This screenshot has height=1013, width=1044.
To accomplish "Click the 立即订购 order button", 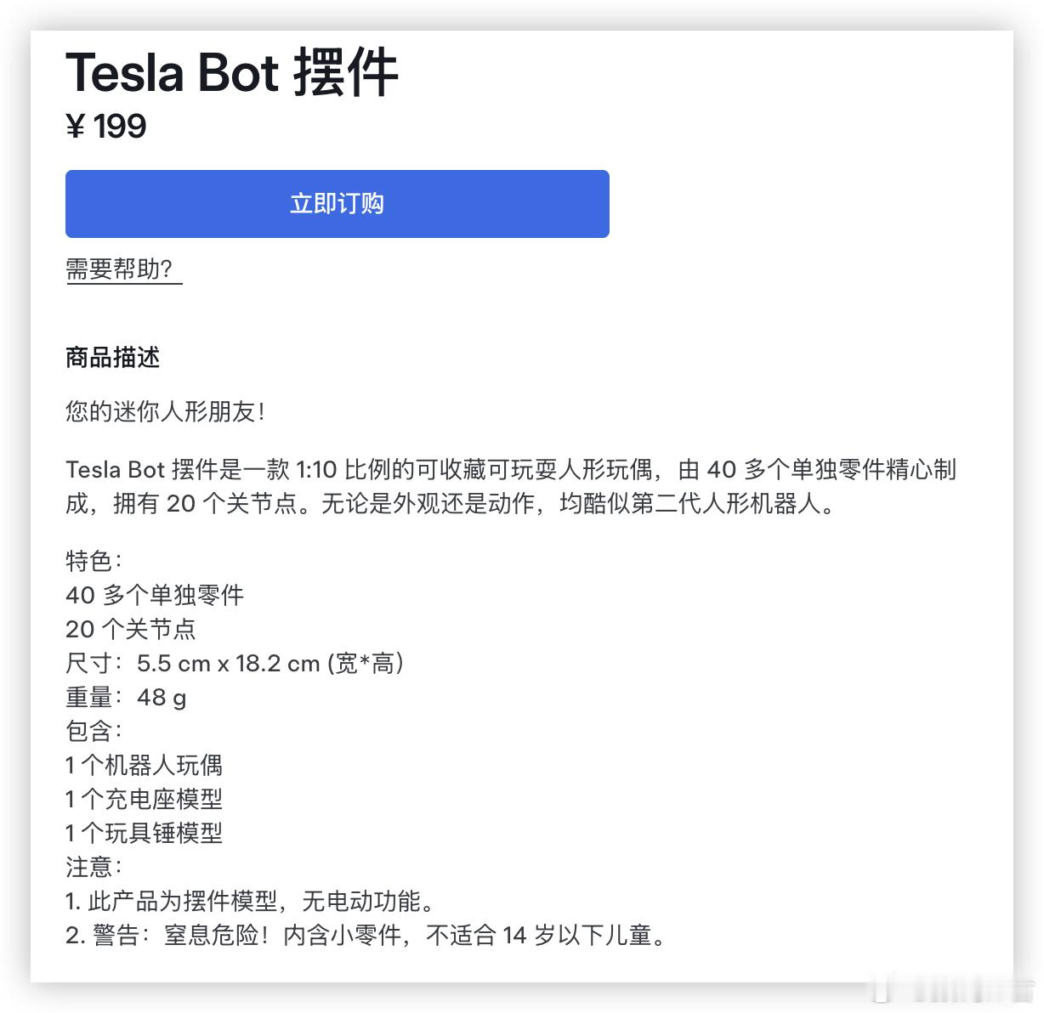I will coord(337,204).
